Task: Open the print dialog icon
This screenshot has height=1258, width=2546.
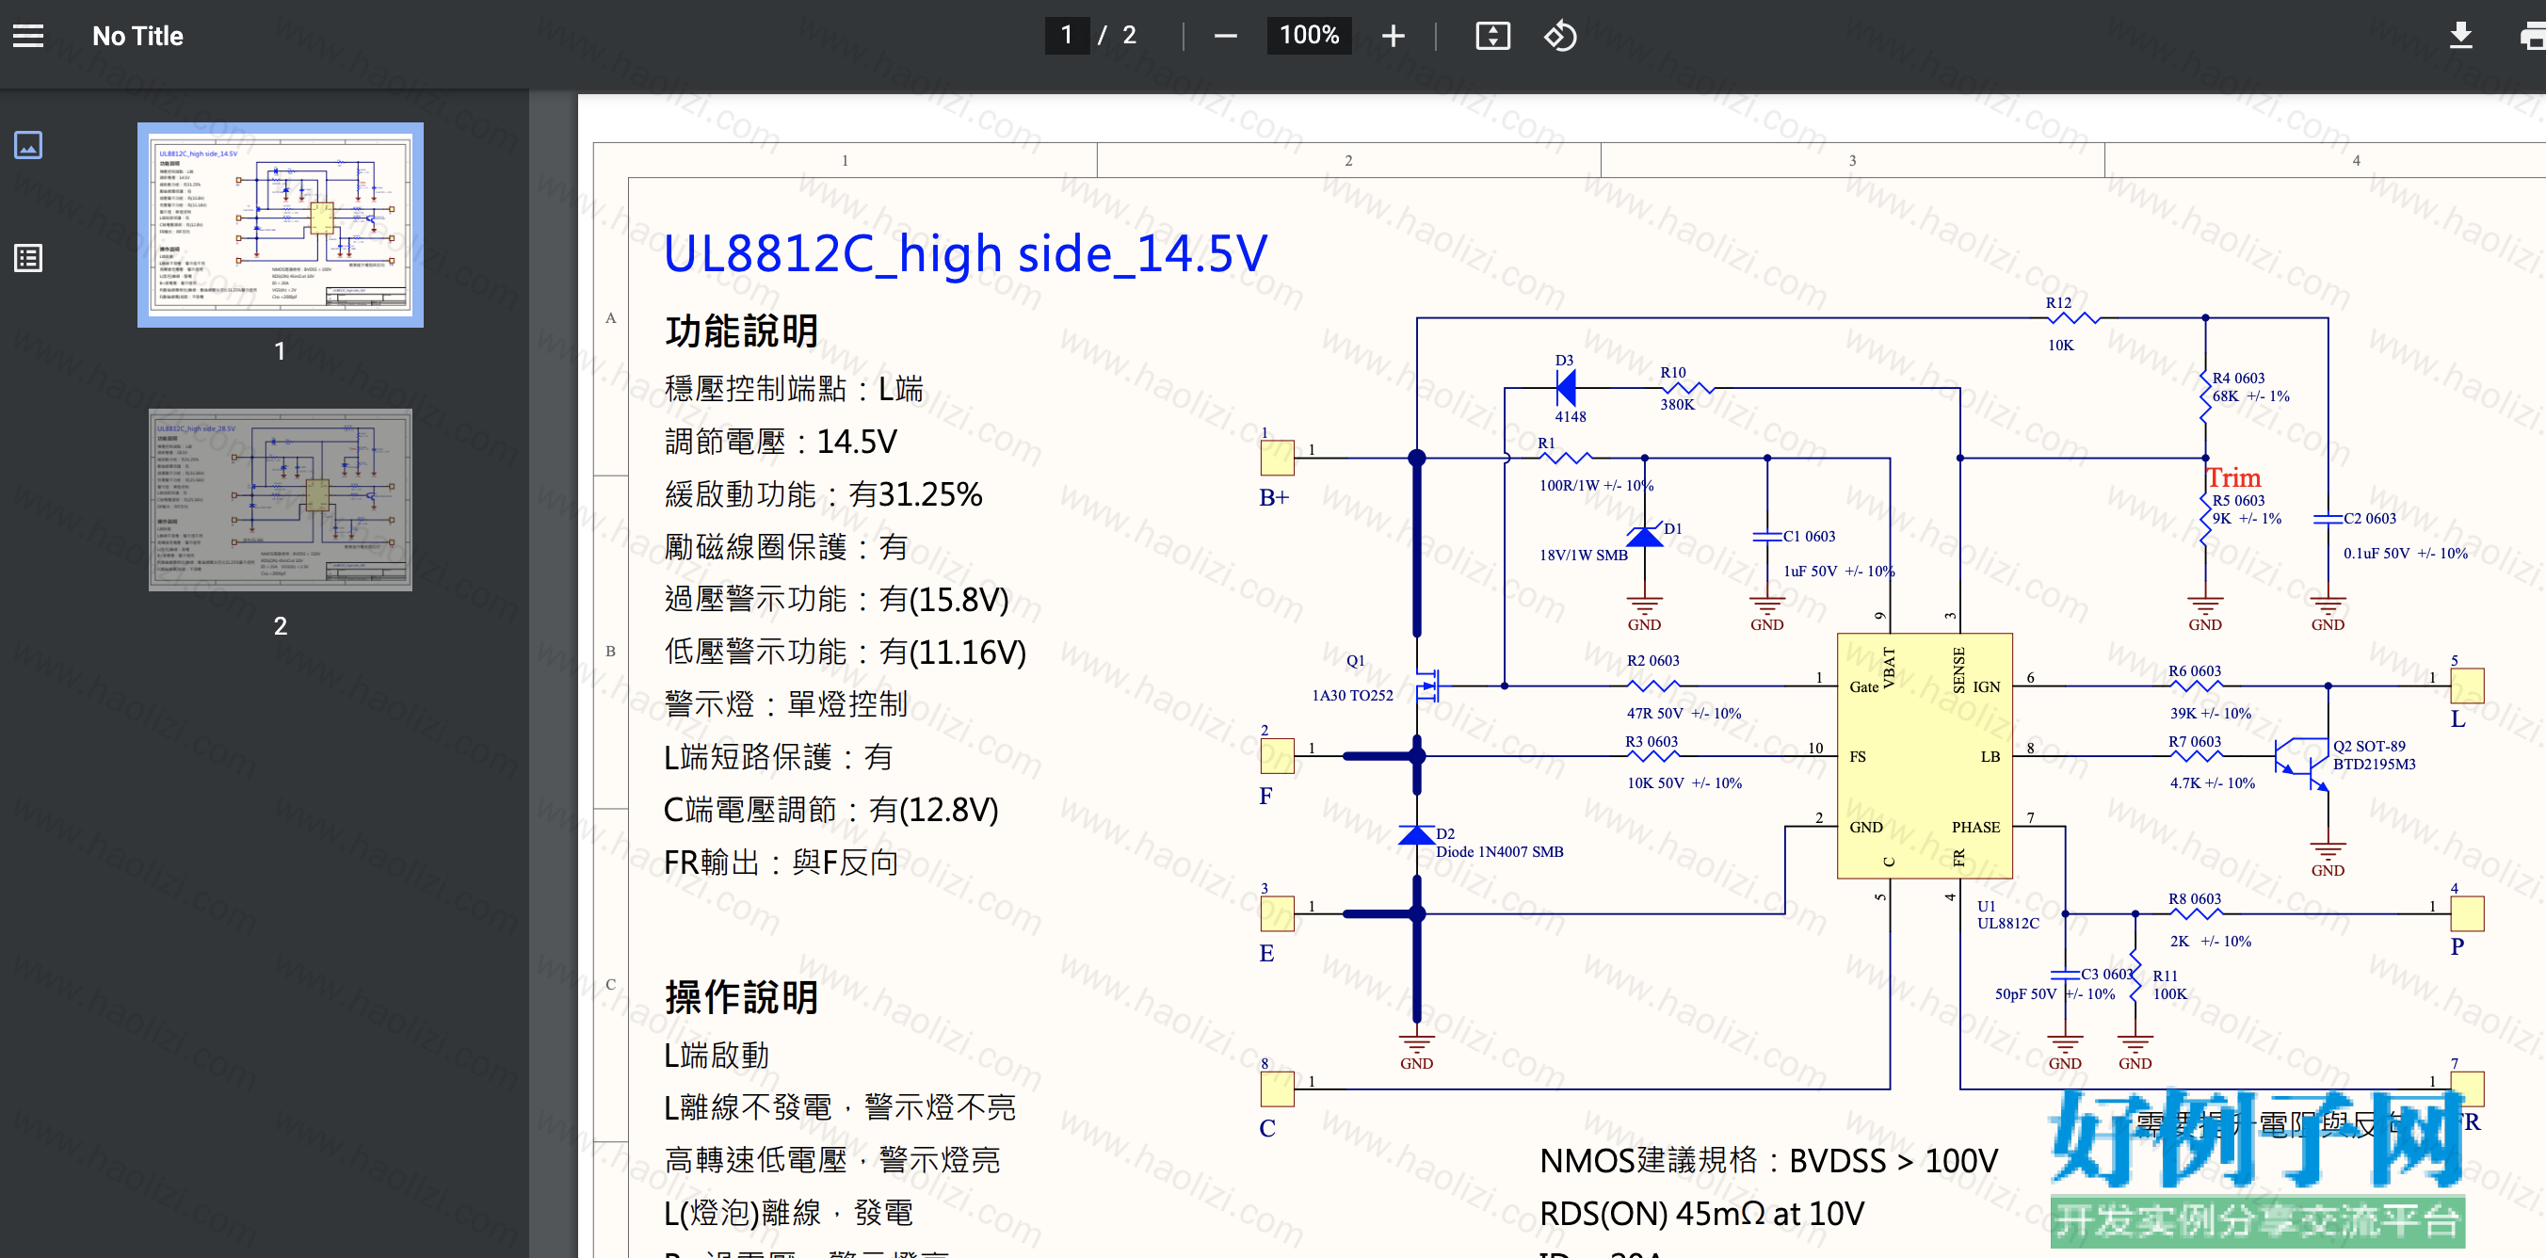Action: coord(2532,36)
